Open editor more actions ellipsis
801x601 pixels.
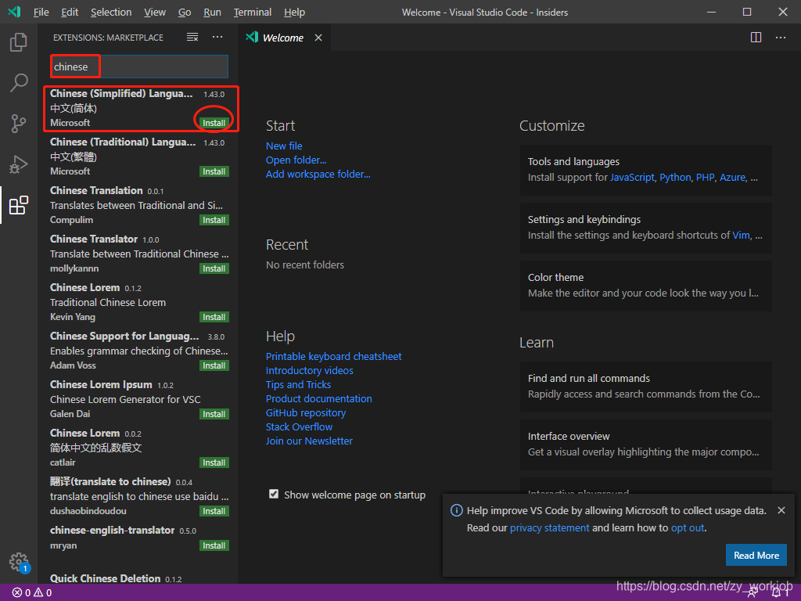point(781,38)
